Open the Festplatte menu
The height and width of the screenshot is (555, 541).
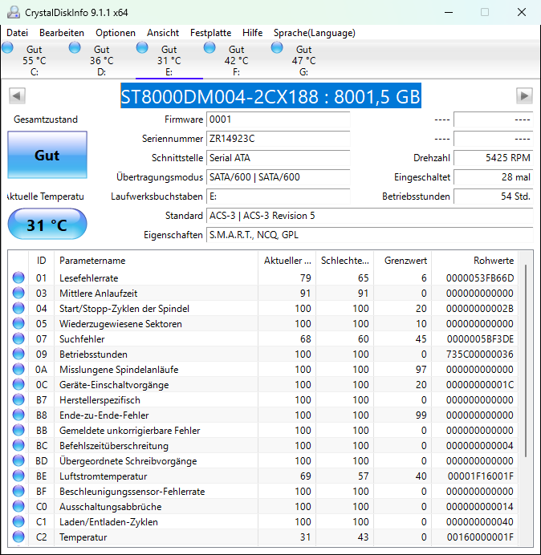[x=210, y=33]
